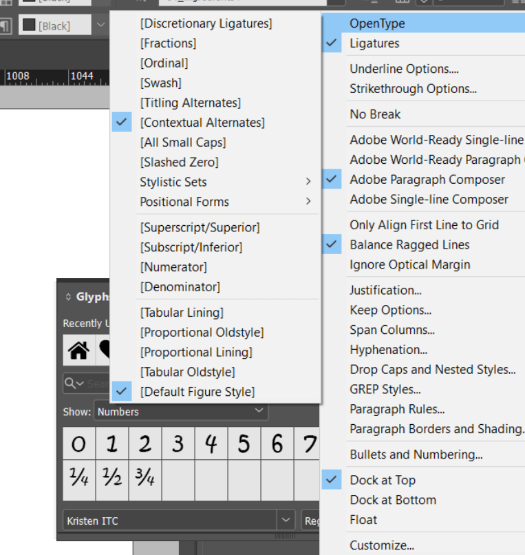The width and height of the screenshot is (525, 555).
Task: Insert the glyph for digit 0
Action: pyautogui.click(x=78, y=443)
